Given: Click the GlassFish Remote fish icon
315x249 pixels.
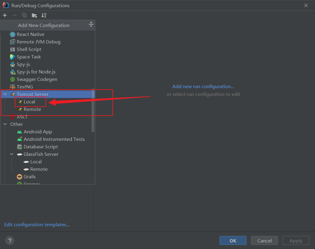Looking at the screenshot, I should tap(26, 169).
